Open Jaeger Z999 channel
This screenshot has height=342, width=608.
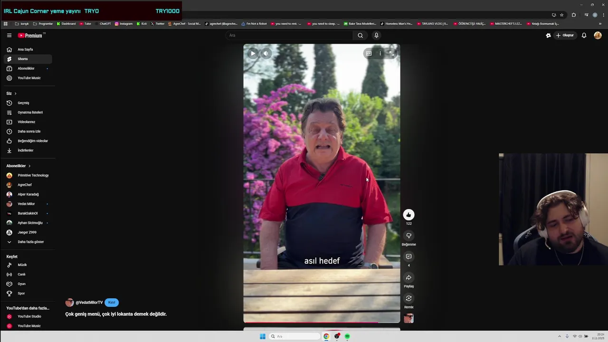pos(28,232)
